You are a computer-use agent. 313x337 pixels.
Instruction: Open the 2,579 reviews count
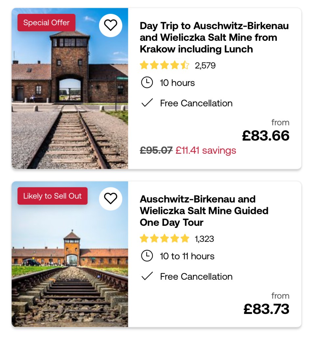click(205, 65)
